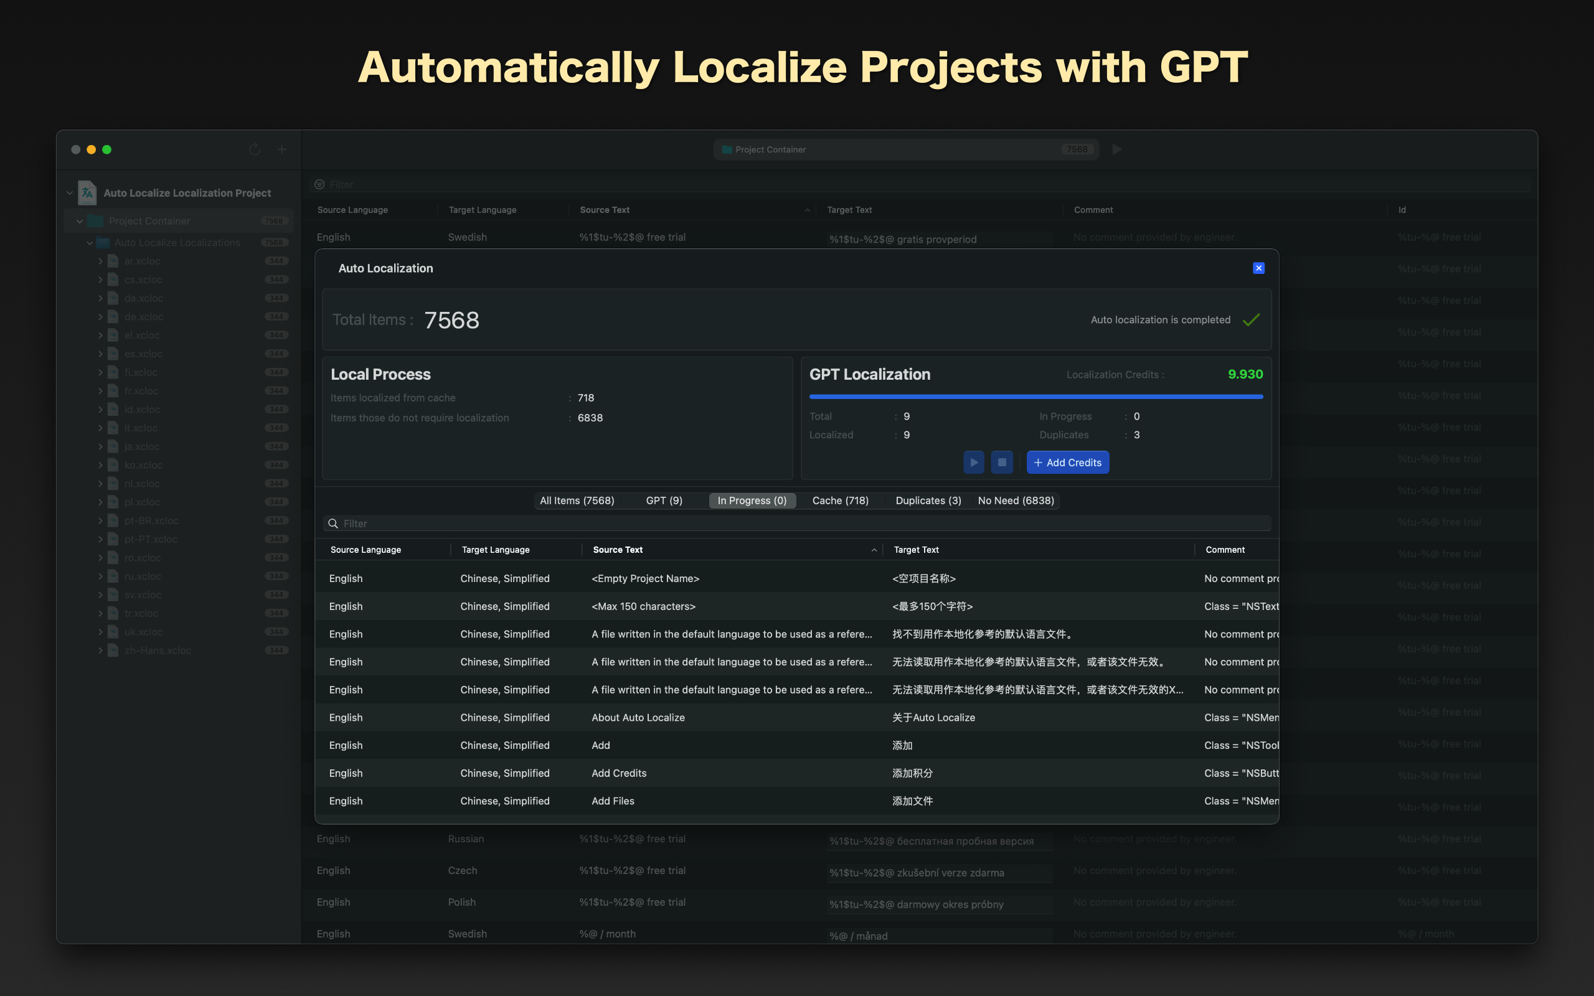Viewport: 1594px width, 996px height.
Task: Click the run play icon beside Project Container bar
Action: pyautogui.click(x=1117, y=149)
